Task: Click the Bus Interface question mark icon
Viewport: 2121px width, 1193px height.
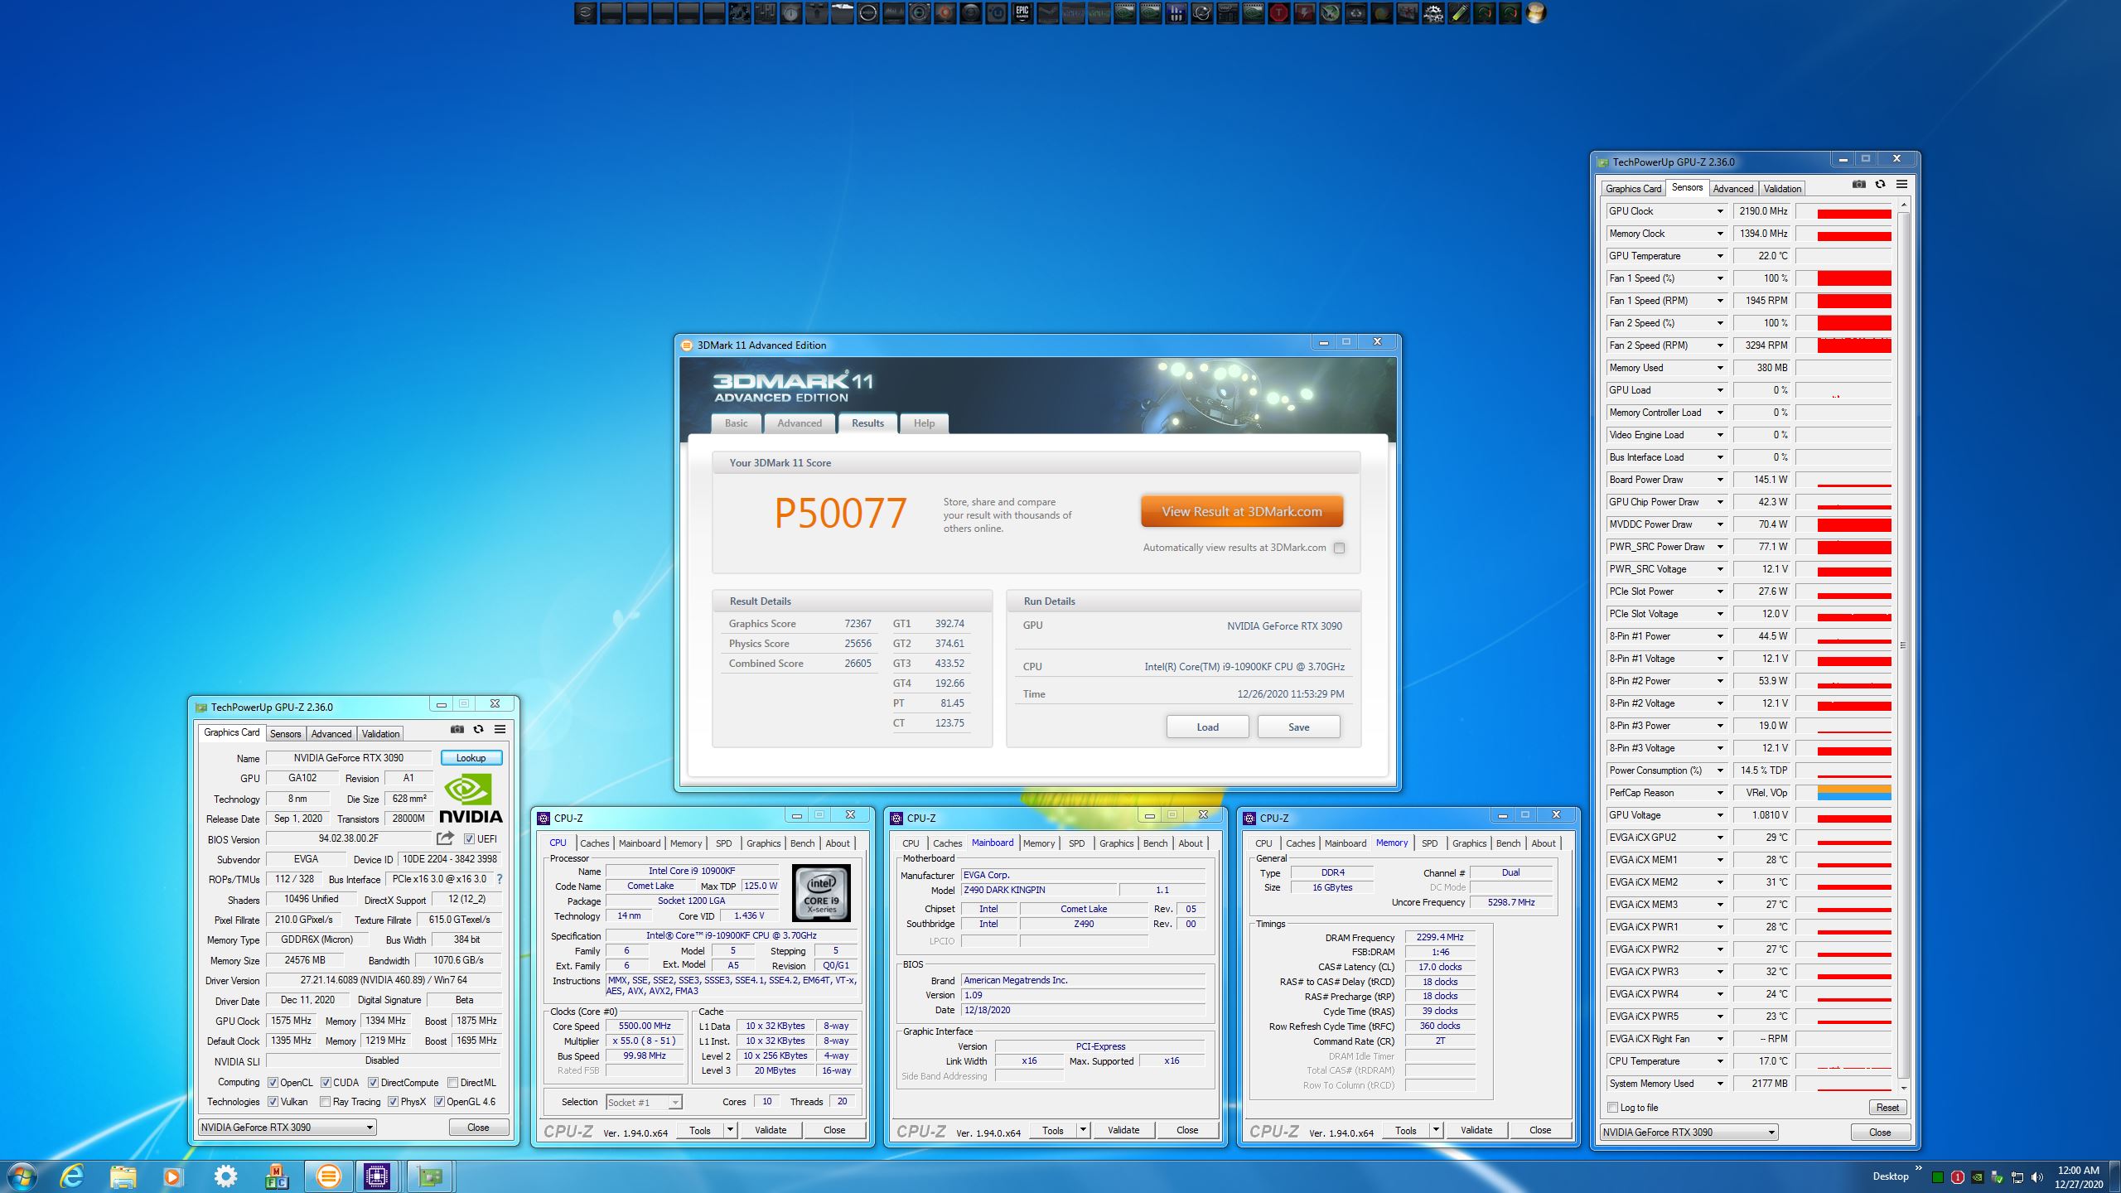Action: click(500, 879)
